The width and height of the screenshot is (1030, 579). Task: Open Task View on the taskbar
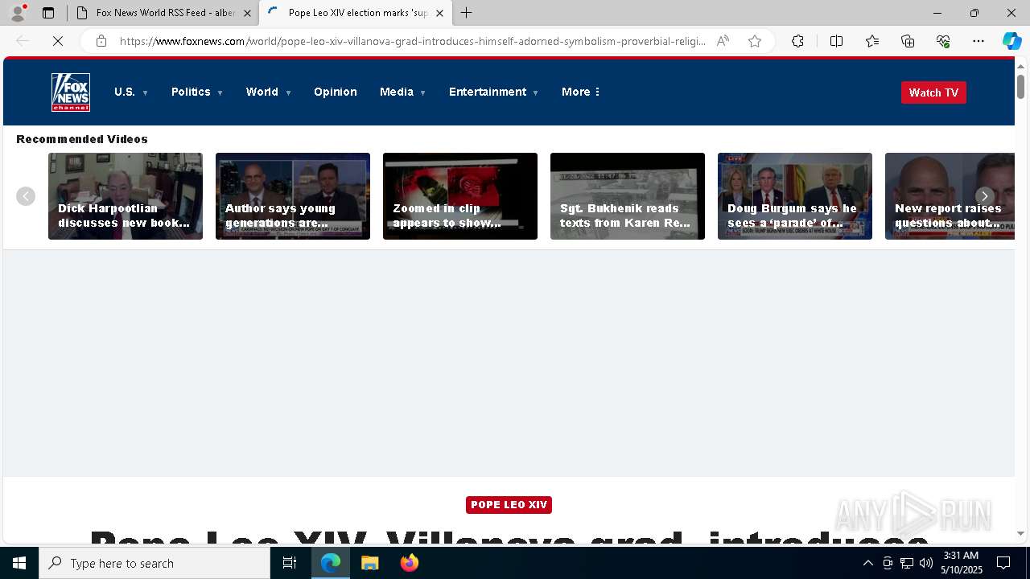[x=290, y=563]
